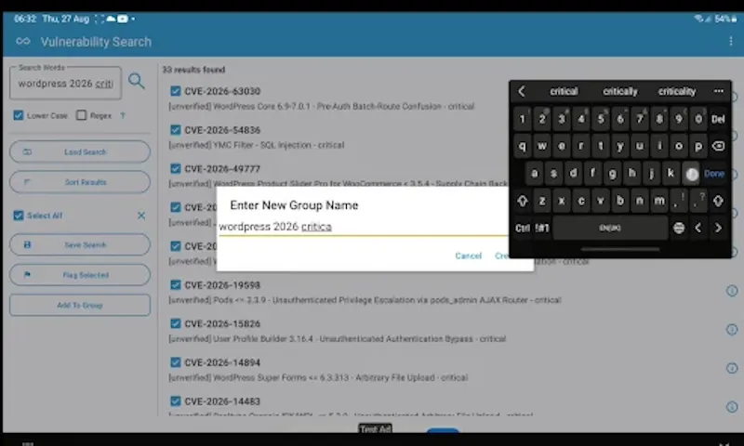Uncheck CVE-2026-14894 checkbox
Screen dimensions: 744x446
[x=176, y=362]
